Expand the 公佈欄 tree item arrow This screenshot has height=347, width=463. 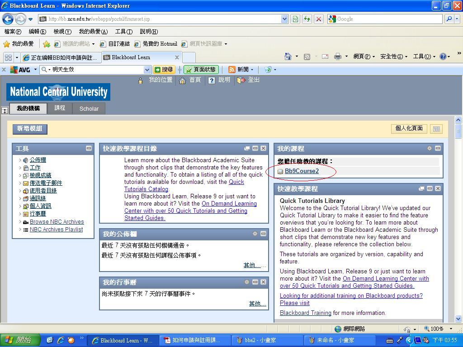[20, 160]
